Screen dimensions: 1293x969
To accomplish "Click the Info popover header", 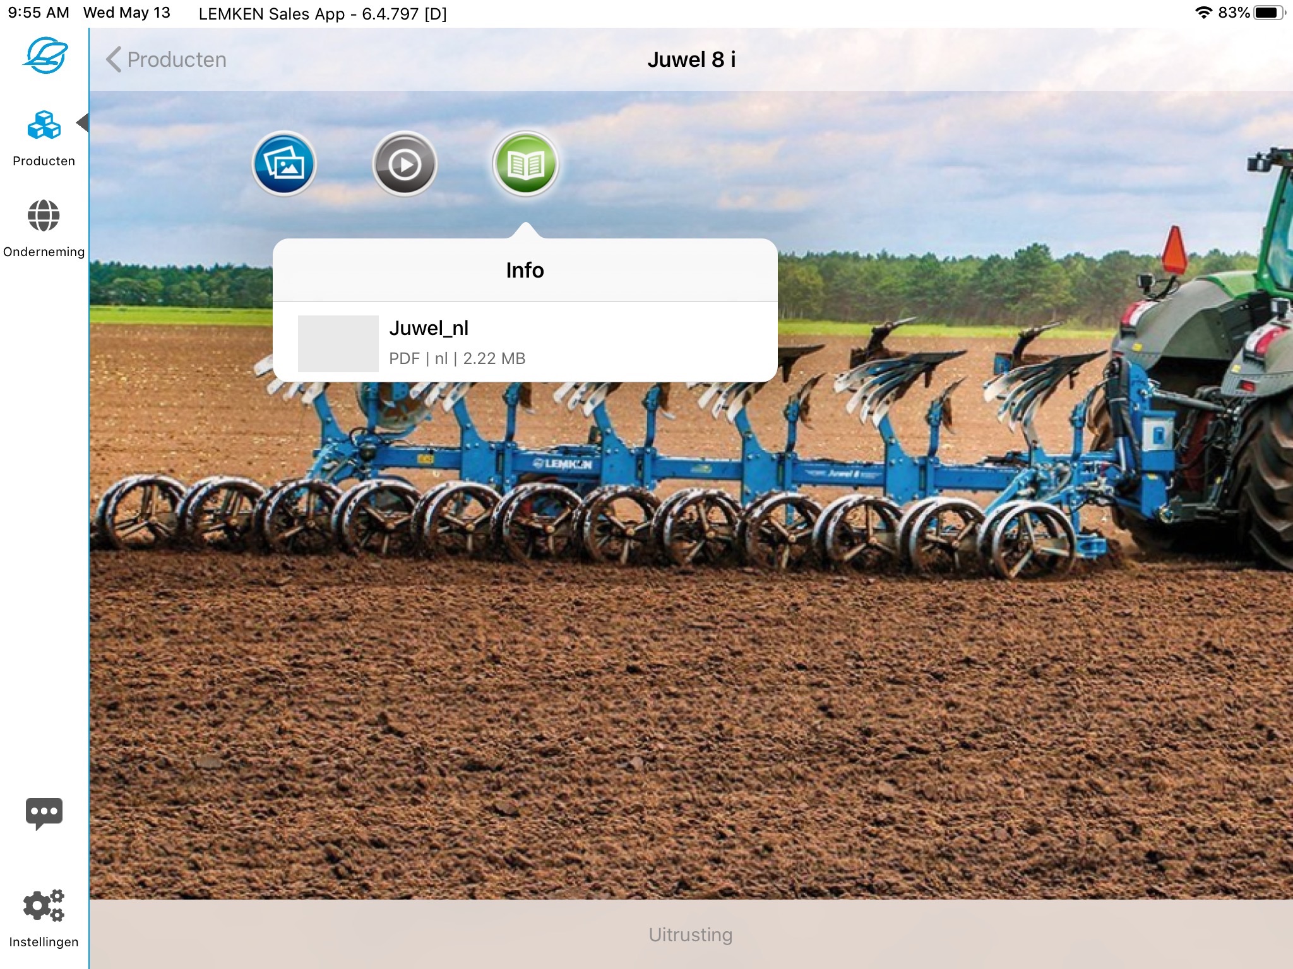I will tap(525, 270).
